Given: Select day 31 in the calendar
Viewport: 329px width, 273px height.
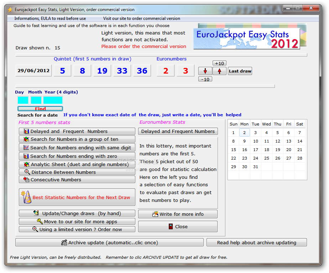Looking at the screenshot, I should click(256, 167).
